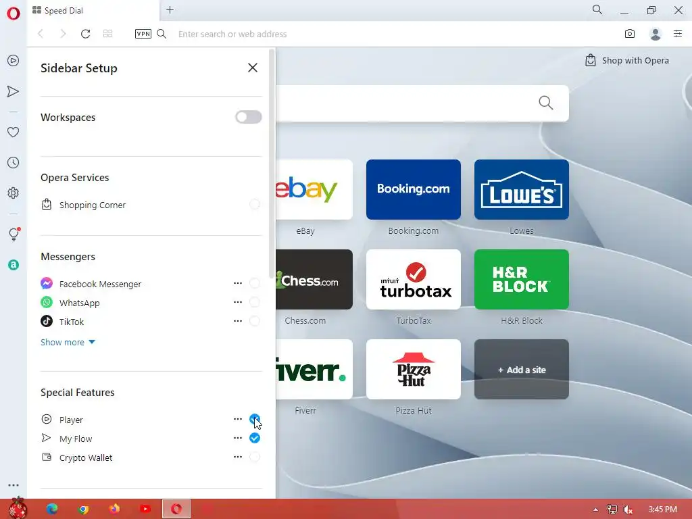
Task: Toggle the VPN badge in address bar
Action: (x=143, y=34)
